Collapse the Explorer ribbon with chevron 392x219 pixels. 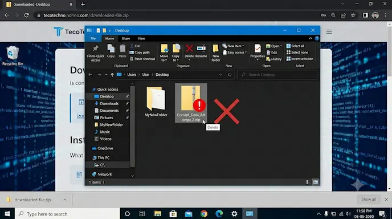point(311,38)
